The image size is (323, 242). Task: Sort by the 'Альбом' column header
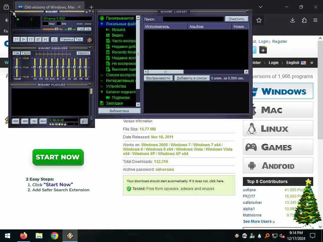[210, 26]
